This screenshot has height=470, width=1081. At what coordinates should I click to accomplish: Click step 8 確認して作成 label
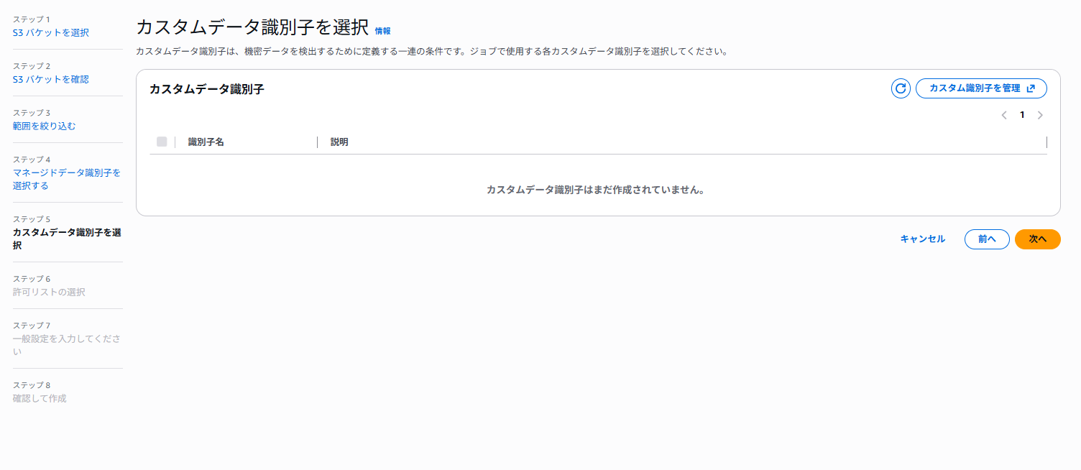click(40, 398)
